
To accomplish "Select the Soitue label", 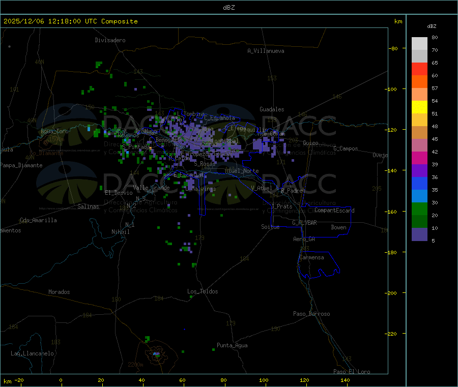I will pos(270,227).
